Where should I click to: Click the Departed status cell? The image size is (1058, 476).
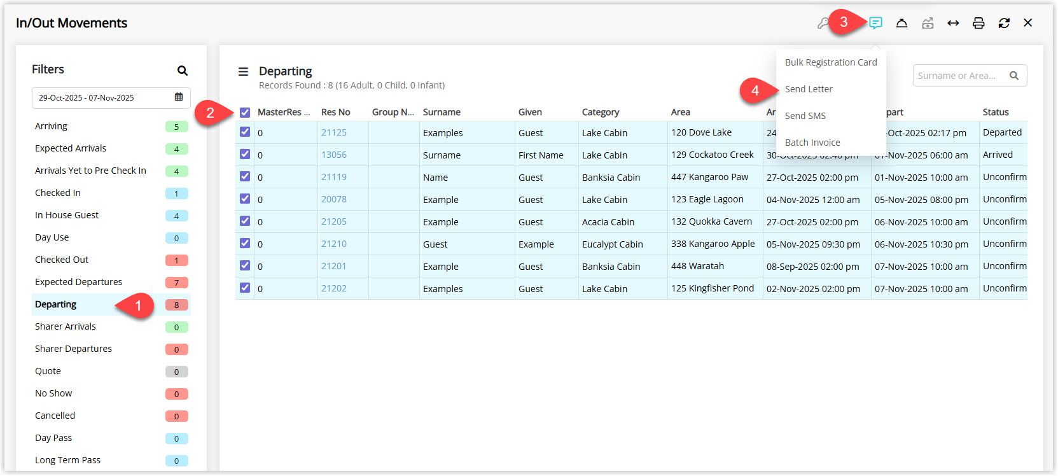point(1003,132)
